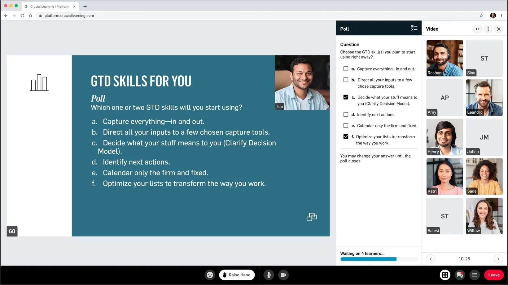508x285 pixels.
Task: Open the chat messages icon
Action: click(x=460, y=275)
